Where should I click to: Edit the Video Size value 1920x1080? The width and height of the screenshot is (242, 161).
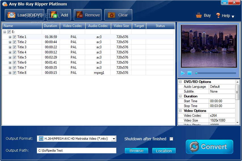coord(222,120)
